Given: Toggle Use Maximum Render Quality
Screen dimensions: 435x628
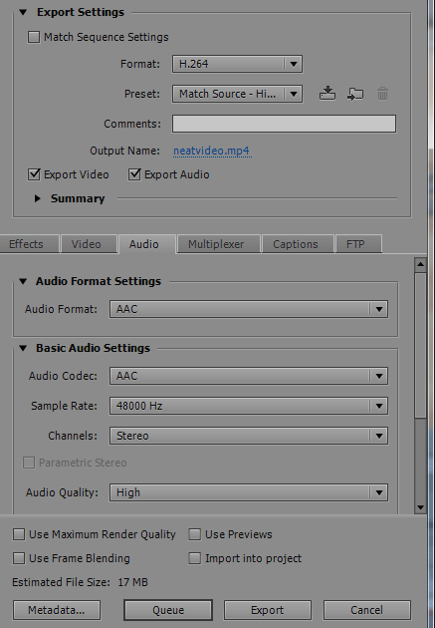Looking at the screenshot, I should point(19,534).
